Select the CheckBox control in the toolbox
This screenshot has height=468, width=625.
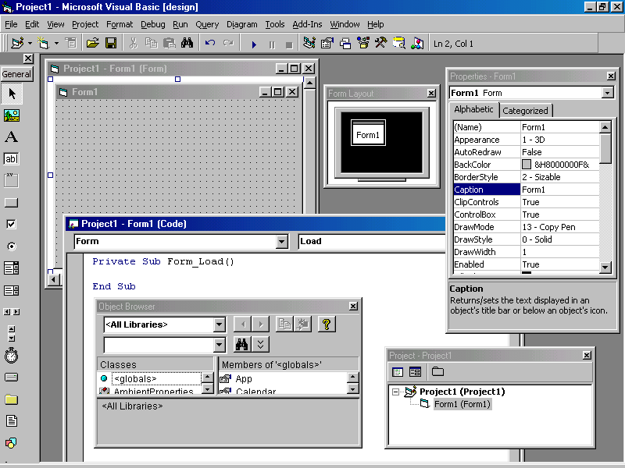12,225
